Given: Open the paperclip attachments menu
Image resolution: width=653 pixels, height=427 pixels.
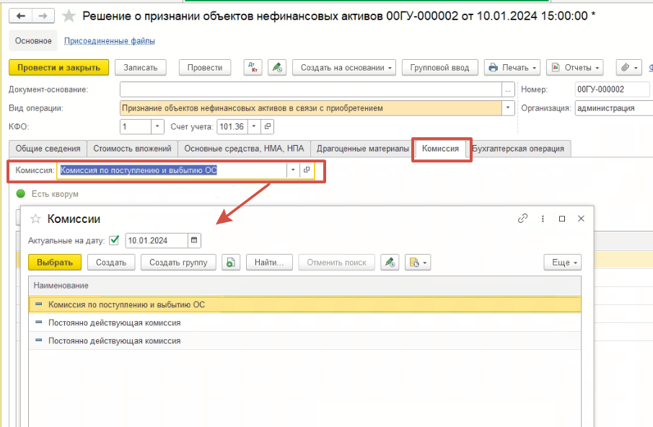Looking at the screenshot, I should coord(629,67).
